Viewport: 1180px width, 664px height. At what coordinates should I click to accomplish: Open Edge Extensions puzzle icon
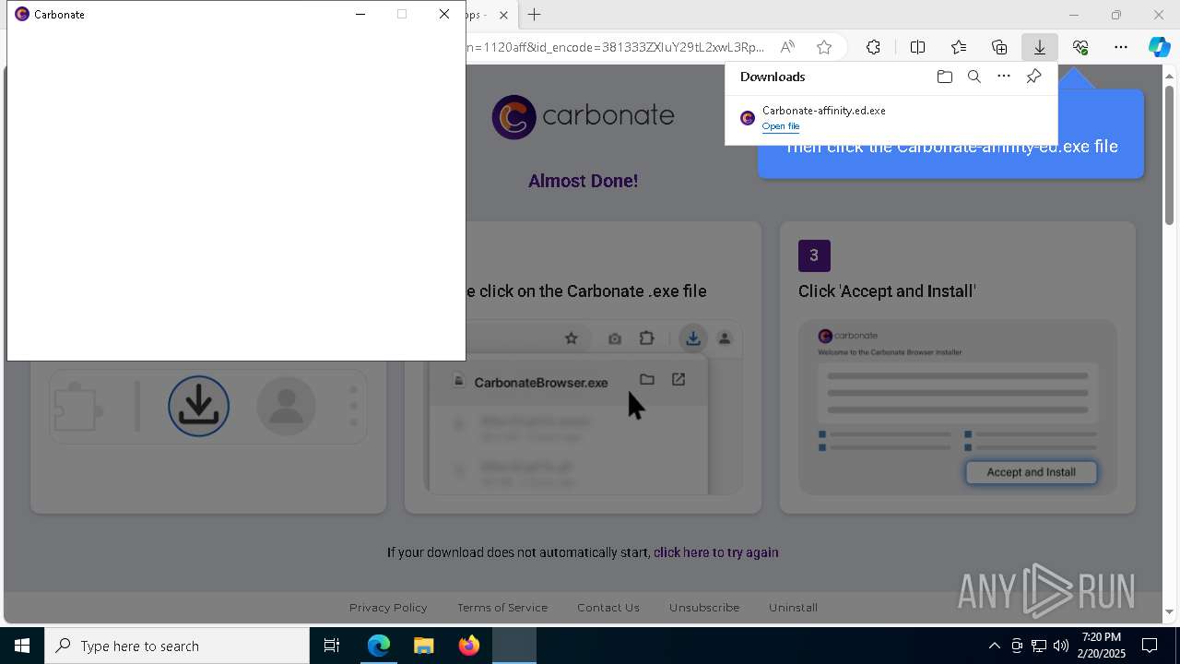pyautogui.click(x=873, y=47)
